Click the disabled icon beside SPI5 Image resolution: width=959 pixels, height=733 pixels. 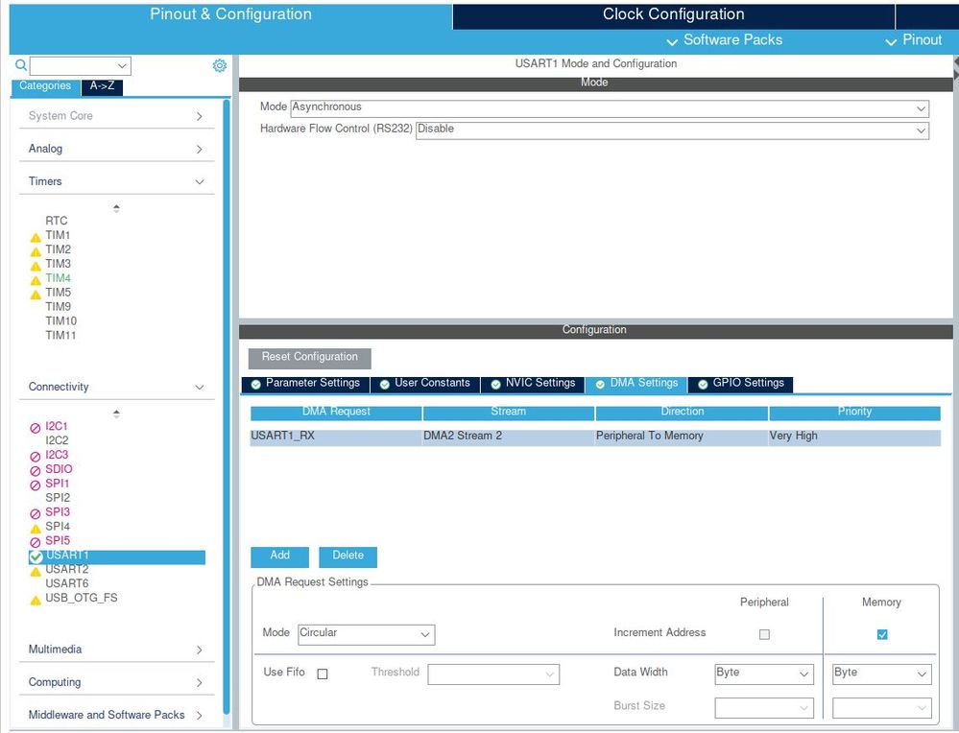[35, 542]
